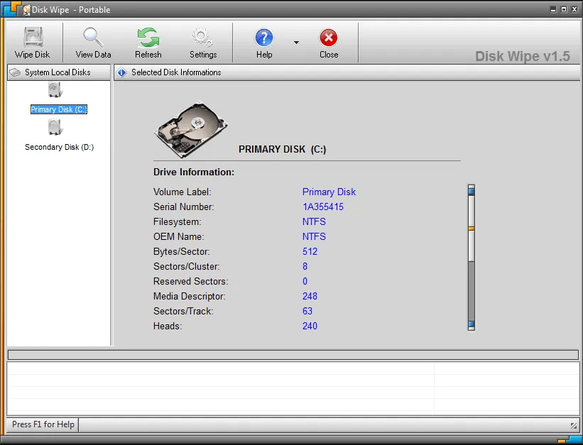Click the PRIMARY DISK (C:) heading

pos(282,149)
